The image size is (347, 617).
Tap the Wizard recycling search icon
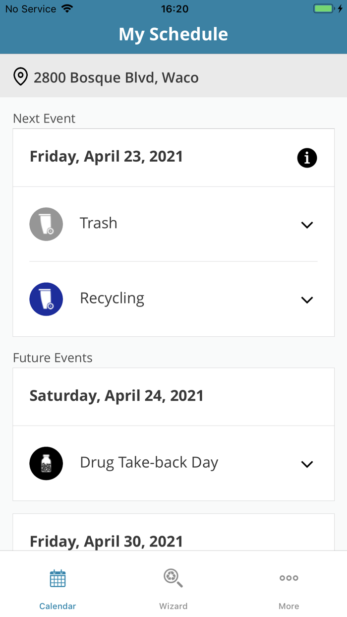coord(173,578)
